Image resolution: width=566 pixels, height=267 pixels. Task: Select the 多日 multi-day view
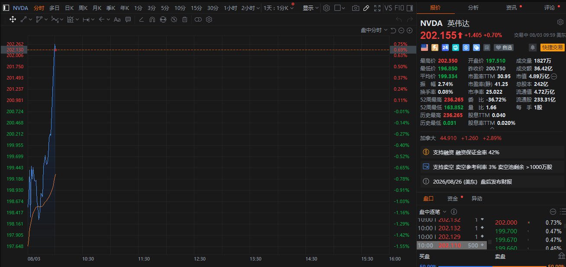pyautogui.click(x=55, y=8)
